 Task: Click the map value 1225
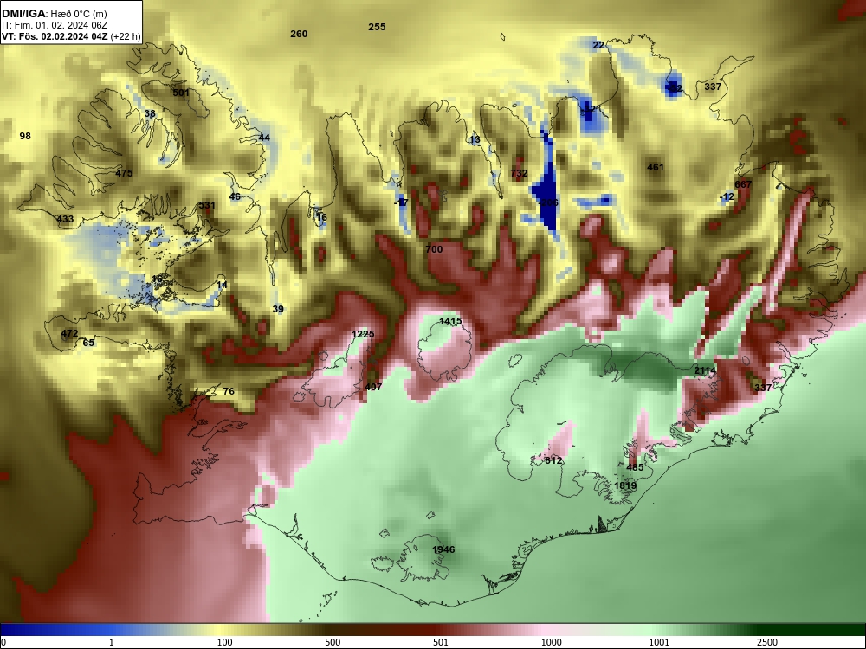(x=363, y=334)
